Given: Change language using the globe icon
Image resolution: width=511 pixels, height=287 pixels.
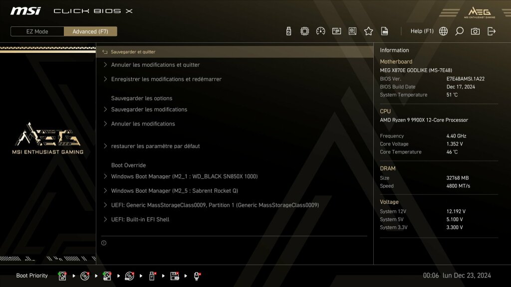Looking at the screenshot, I should pos(443,31).
